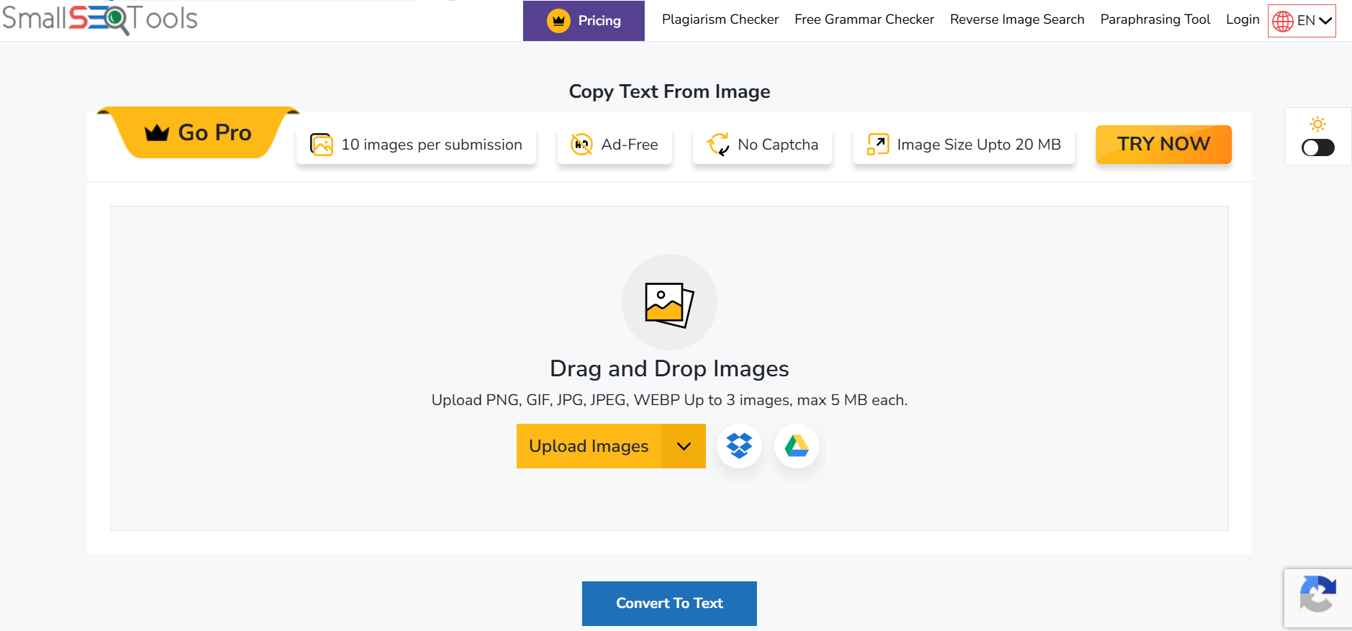Click the drag and drop image icon
Image resolution: width=1352 pixels, height=631 pixels.
point(669,302)
